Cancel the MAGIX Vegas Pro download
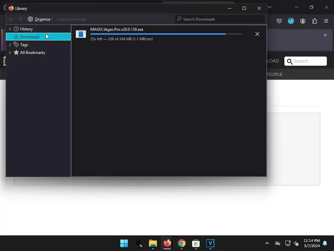This screenshot has height=251, width=334. pos(257,34)
